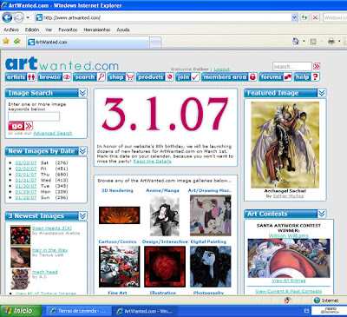
Task: Click the artwanted.com site logo
Action: (62, 64)
